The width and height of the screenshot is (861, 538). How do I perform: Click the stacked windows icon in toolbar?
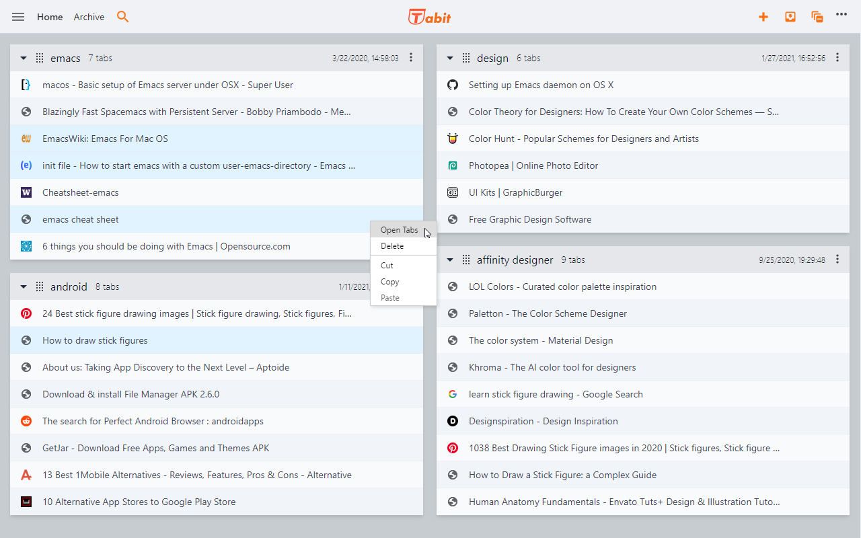pyautogui.click(x=817, y=17)
